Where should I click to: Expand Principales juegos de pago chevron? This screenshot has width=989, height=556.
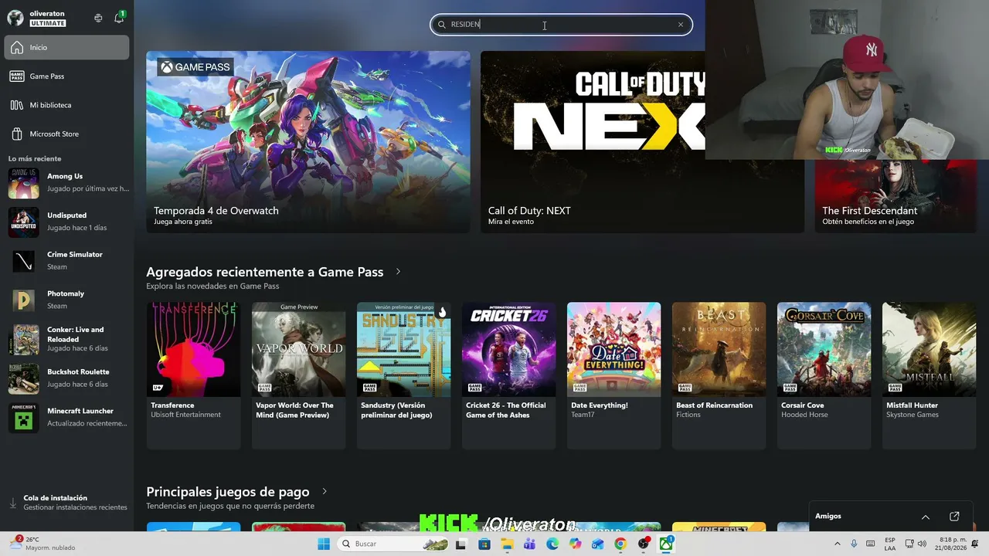click(325, 491)
